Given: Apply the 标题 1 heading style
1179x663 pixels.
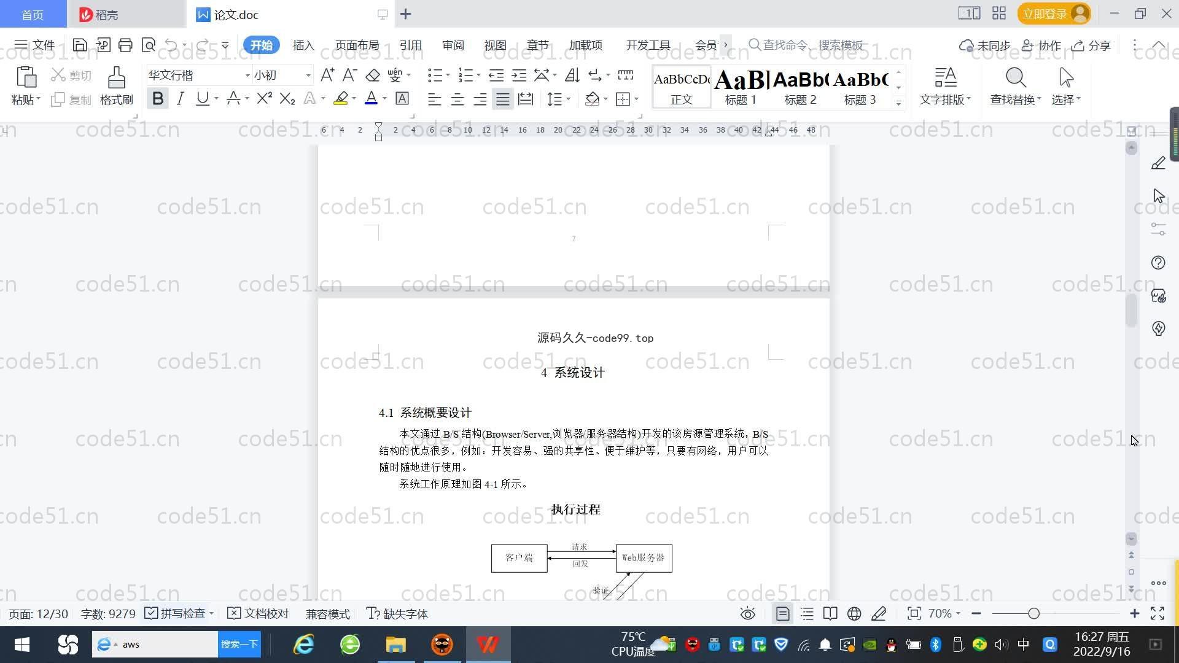Looking at the screenshot, I should point(741,87).
